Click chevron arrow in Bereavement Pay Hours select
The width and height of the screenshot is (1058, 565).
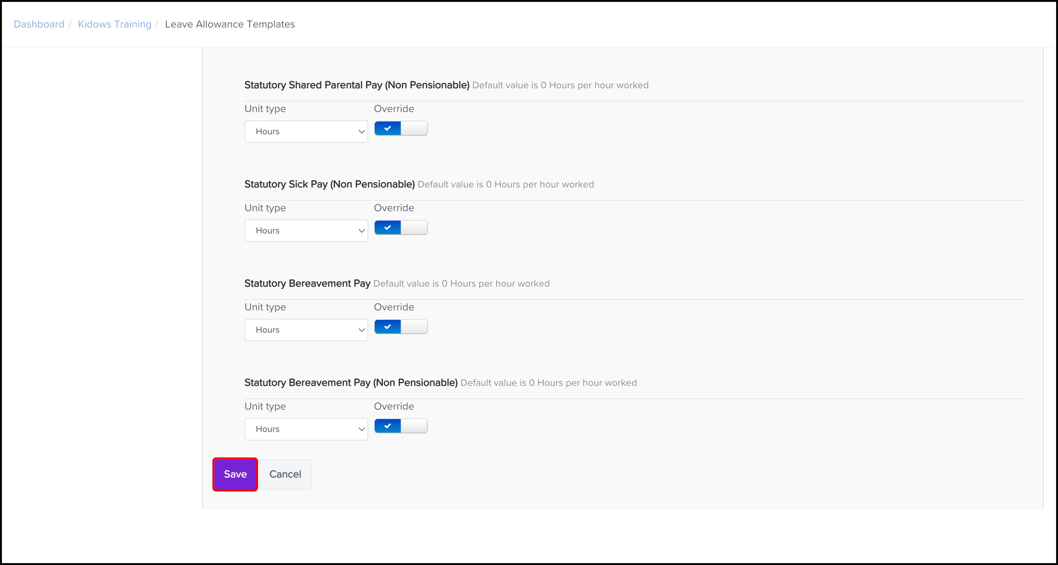pyautogui.click(x=361, y=330)
